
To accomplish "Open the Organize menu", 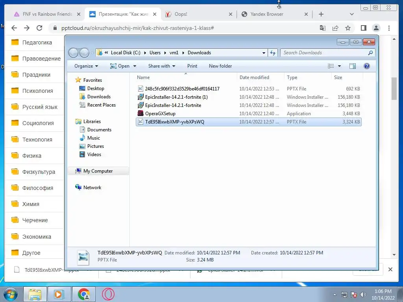I will click(x=86, y=66).
